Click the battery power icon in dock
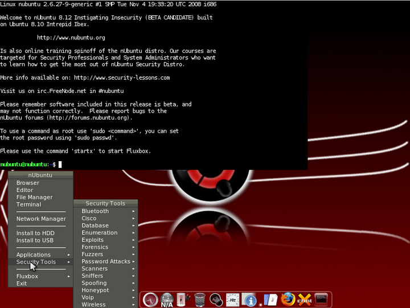410x308 pixels. pos(183,299)
